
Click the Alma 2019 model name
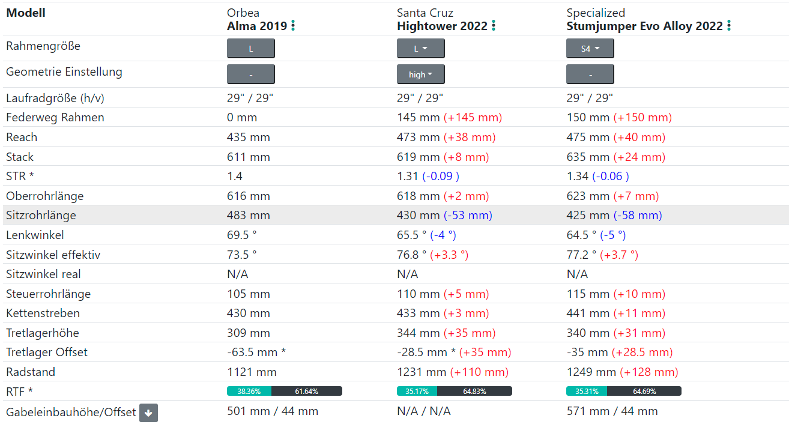coord(257,26)
